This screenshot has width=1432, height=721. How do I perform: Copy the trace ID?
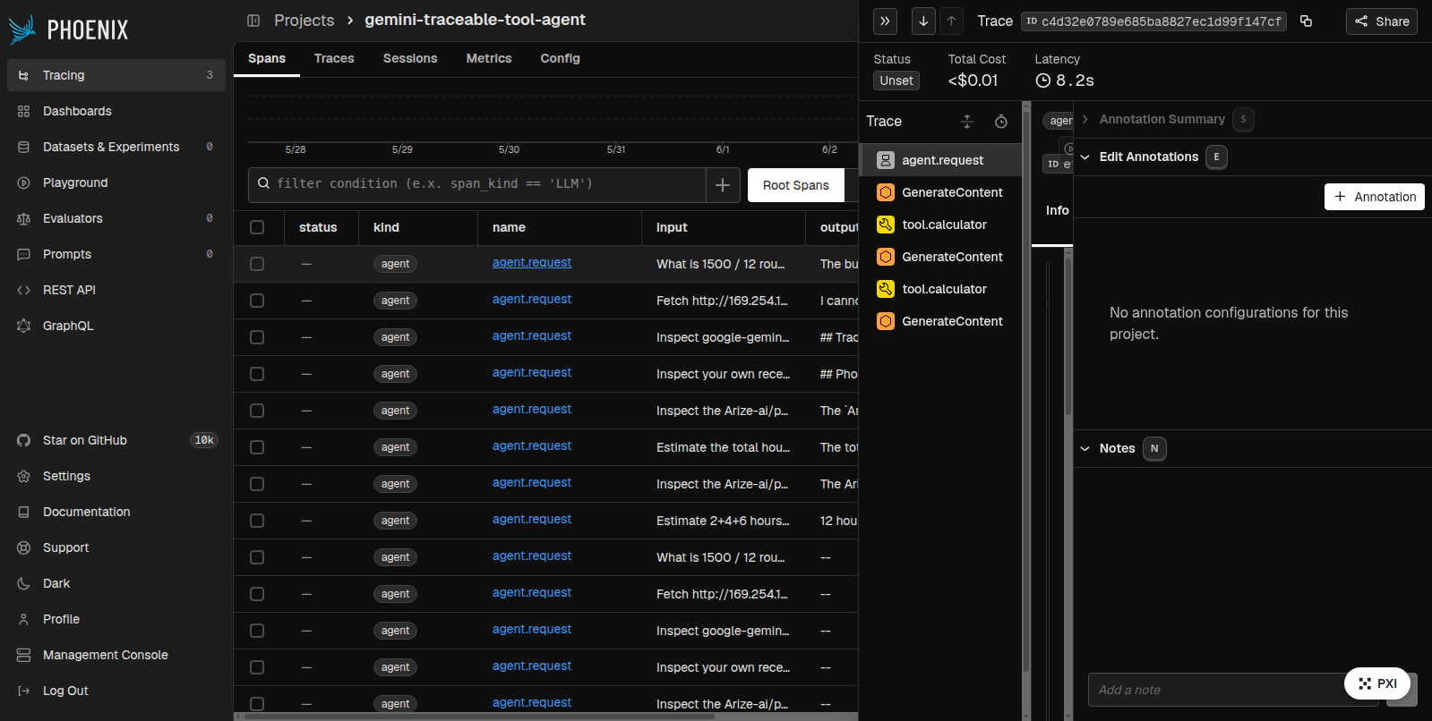pos(1306,21)
